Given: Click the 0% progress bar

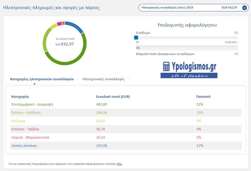Looking at the screenshot, I should pos(187,48).
